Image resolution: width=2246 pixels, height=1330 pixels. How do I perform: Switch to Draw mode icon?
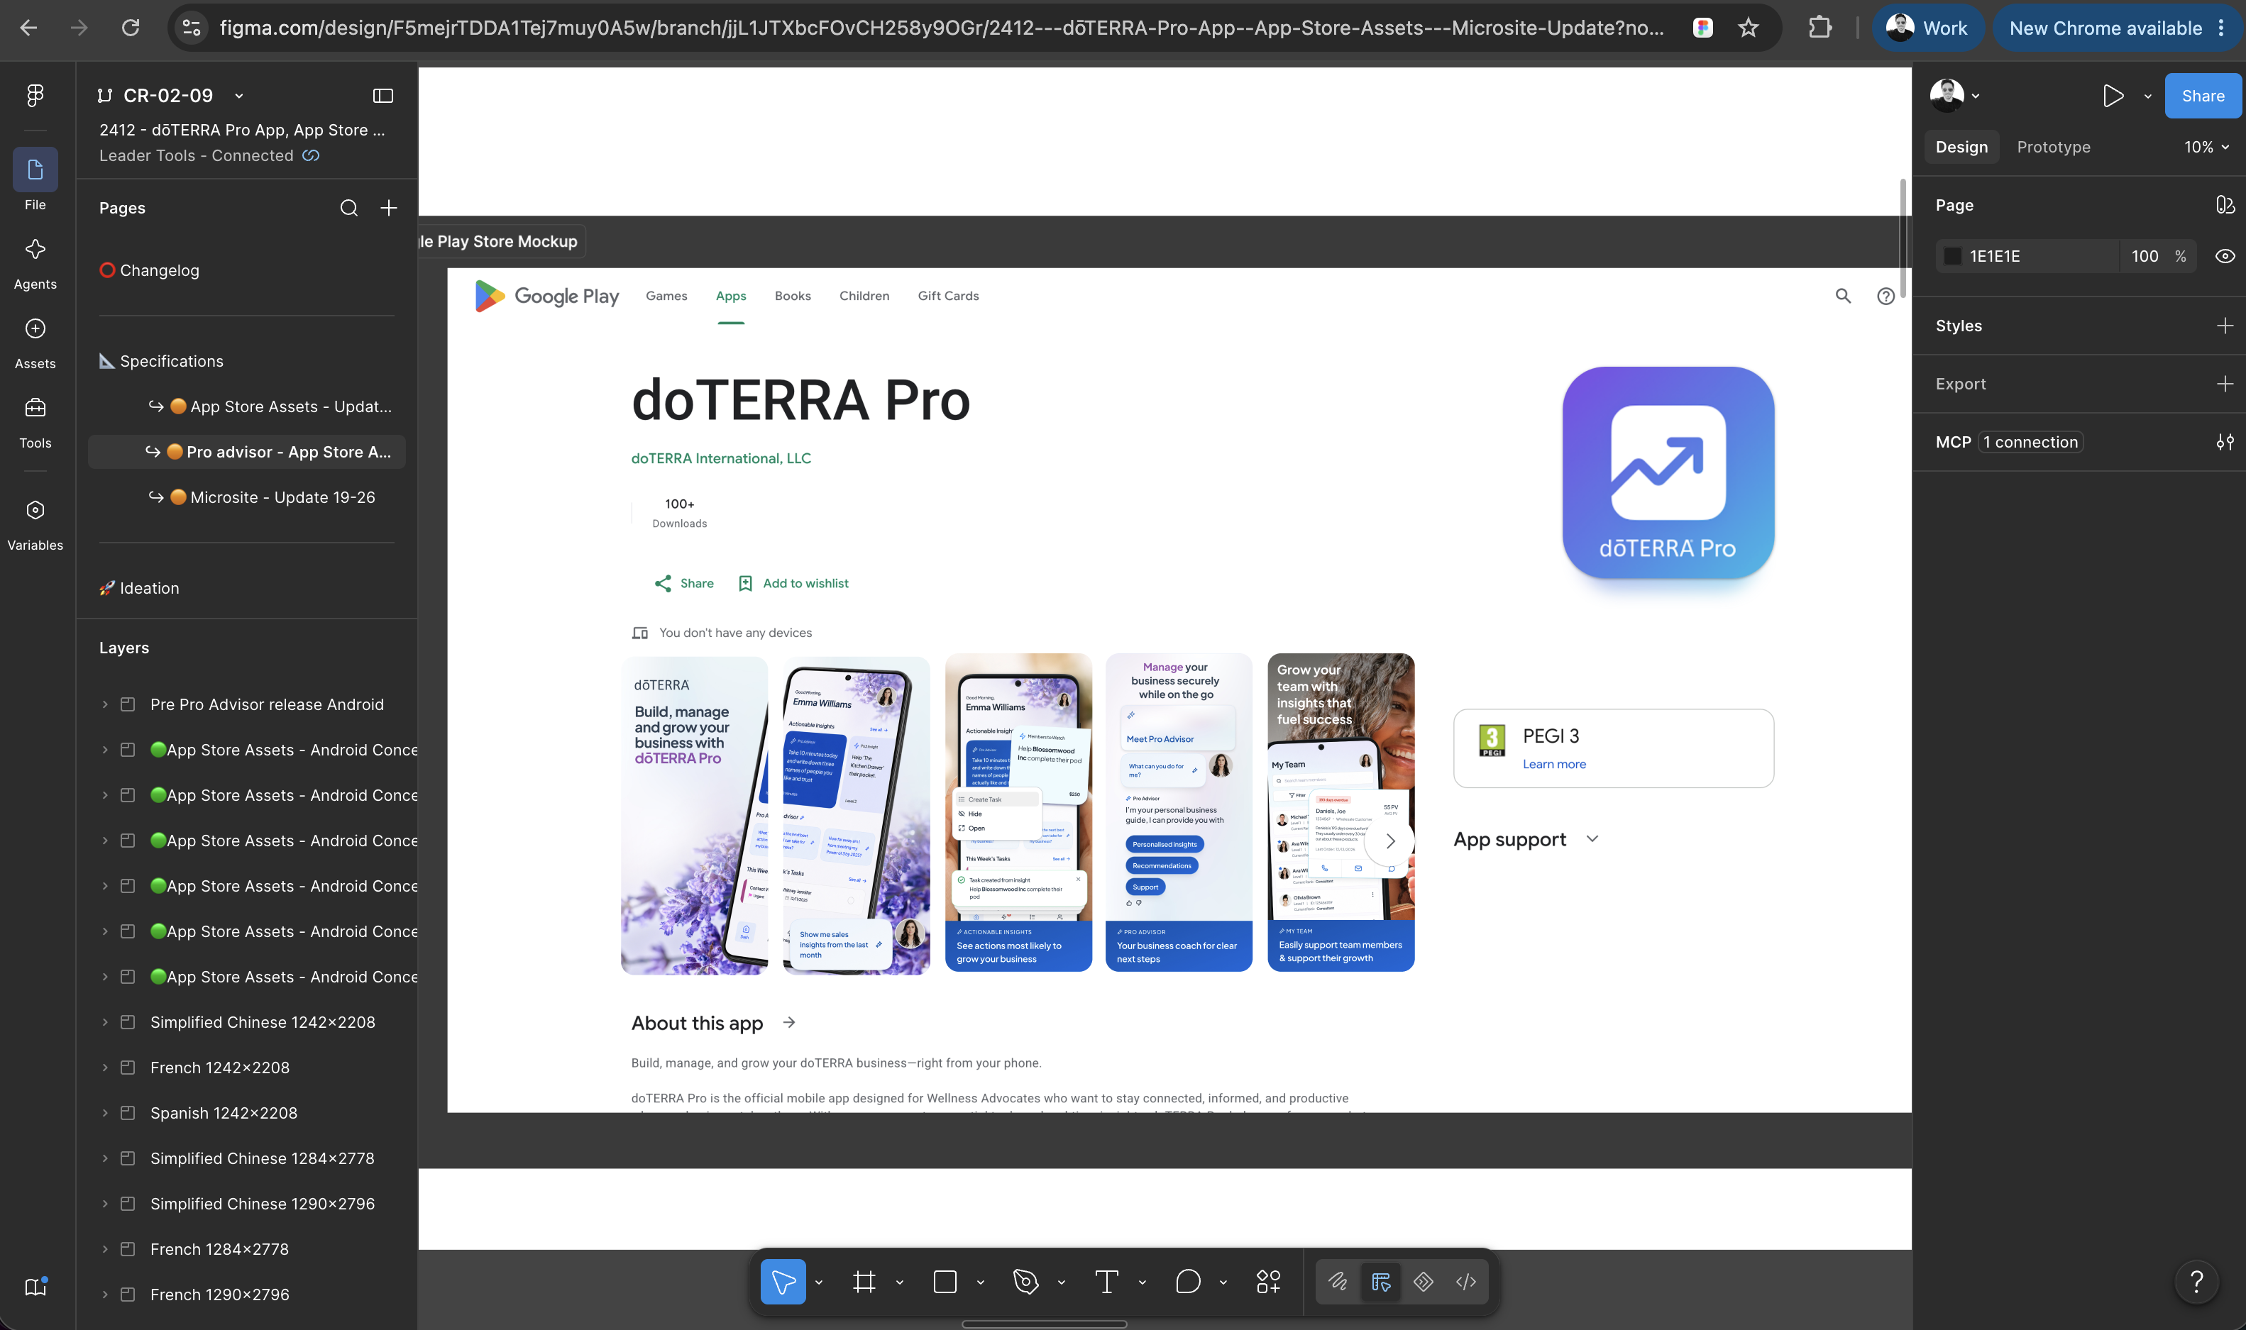1338,1282
